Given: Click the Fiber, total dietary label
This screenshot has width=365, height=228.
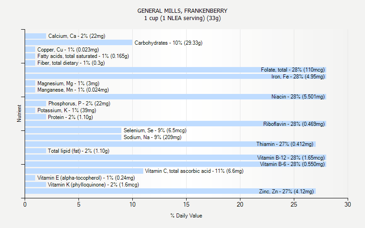Looking at the screenshot, I should (x=71, y=63).
